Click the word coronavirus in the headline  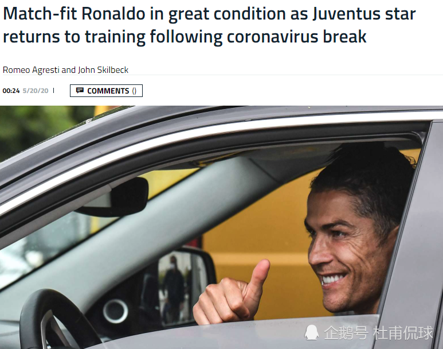(x=272, y=37)
